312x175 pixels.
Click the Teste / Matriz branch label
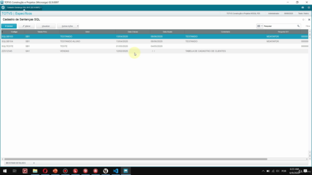[303, 14]
